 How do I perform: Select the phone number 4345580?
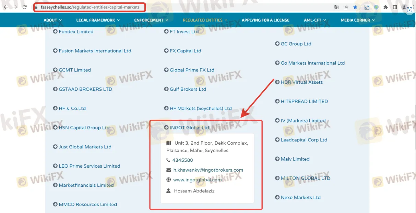point(183,160)
